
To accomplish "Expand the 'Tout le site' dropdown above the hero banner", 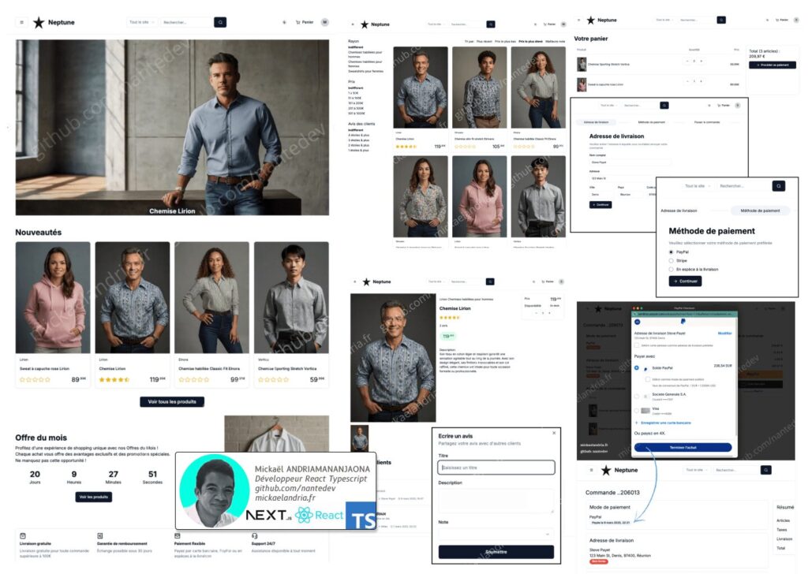I will [x=142, y=23].
